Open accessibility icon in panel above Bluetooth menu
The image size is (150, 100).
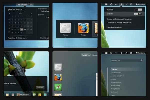[x=111, y=4]
